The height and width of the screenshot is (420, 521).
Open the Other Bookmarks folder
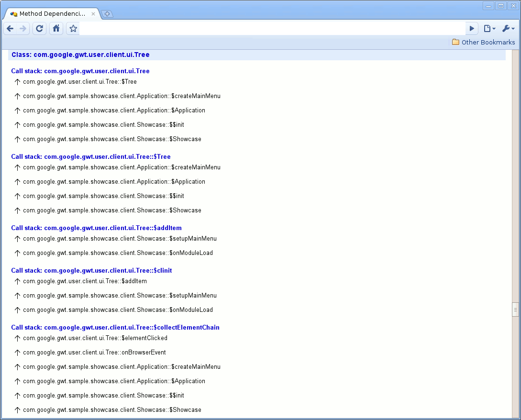(484, 42)
